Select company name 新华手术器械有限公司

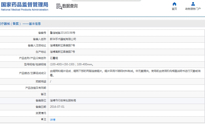pyautogui.click(x=63, y=39)
